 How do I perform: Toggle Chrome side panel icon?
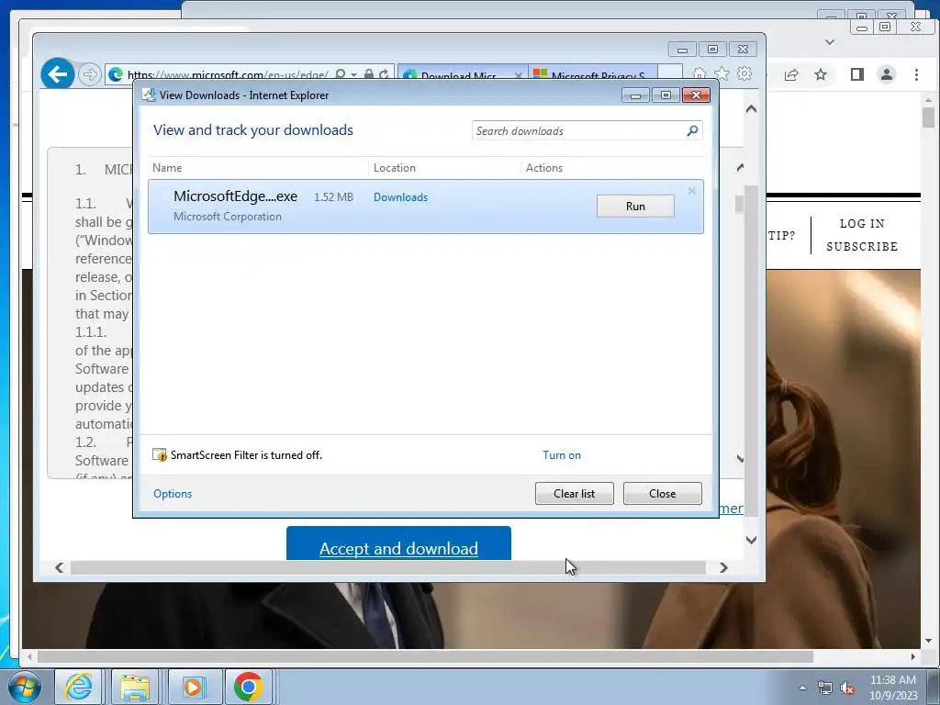[x=856, y=74]
